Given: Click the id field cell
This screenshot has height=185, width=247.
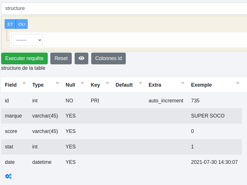Looking at the screenshot, I should pos(7,101).
